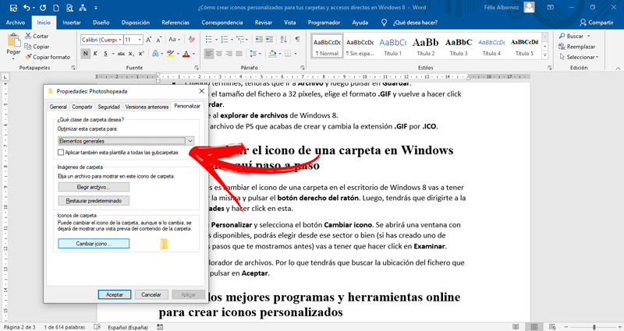Undo the last action
The width and height of the screenshot is (624, 331).
(27, 8)
